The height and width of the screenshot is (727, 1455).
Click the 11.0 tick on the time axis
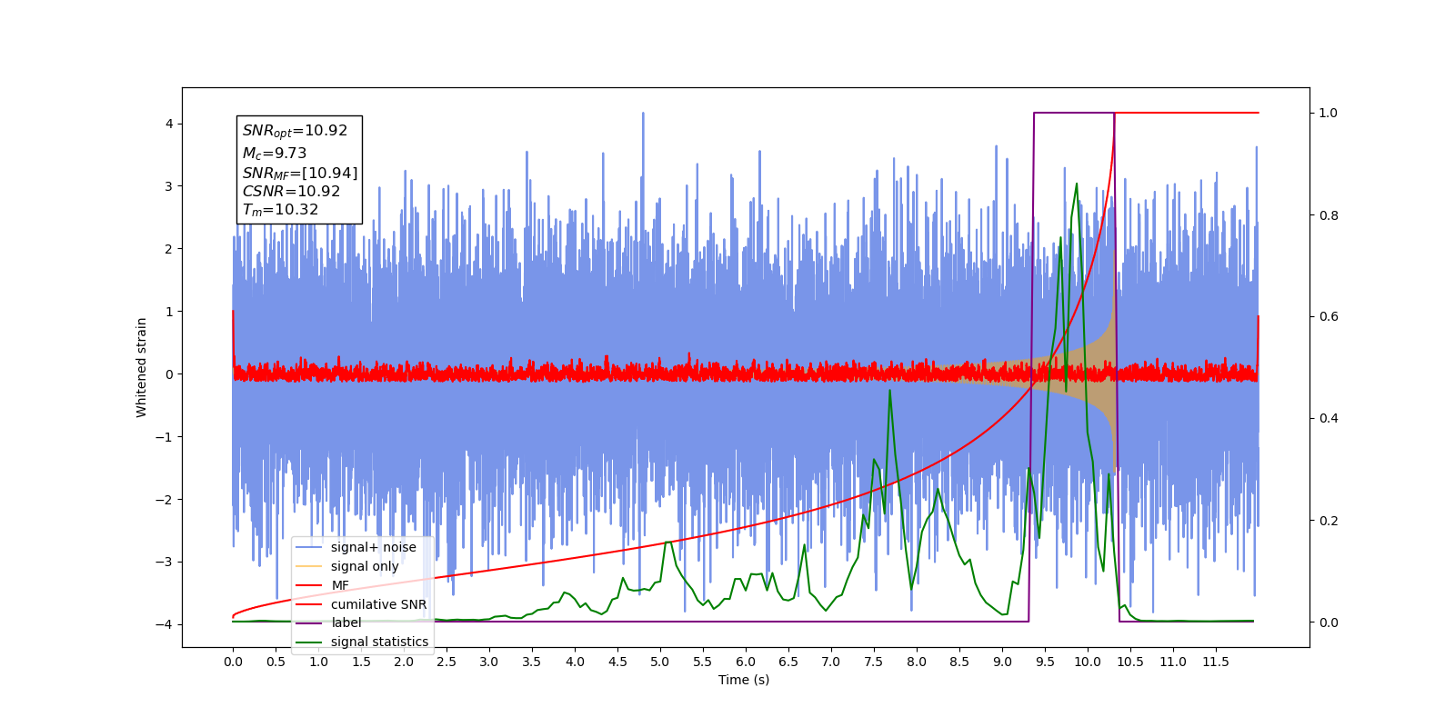point(1173,662)
